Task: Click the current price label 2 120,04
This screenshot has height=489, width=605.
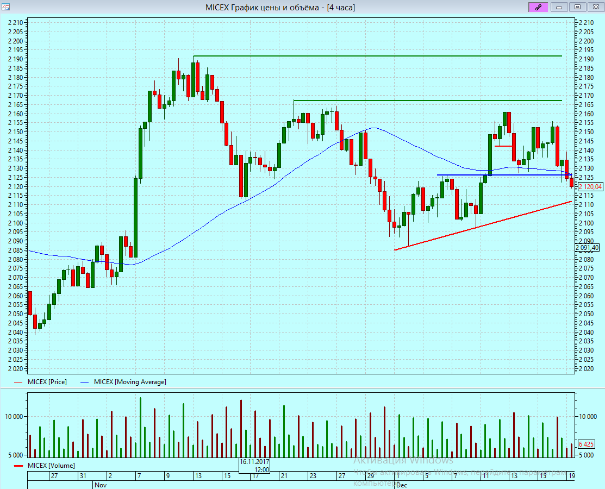Action: point(590,187)
